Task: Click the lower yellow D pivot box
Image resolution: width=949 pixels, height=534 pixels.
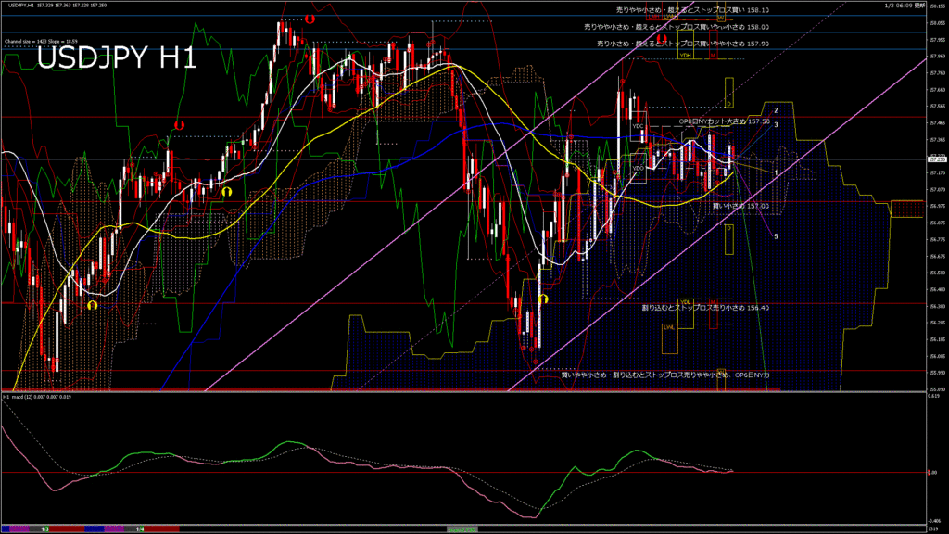Action: [x=729, y=227]
